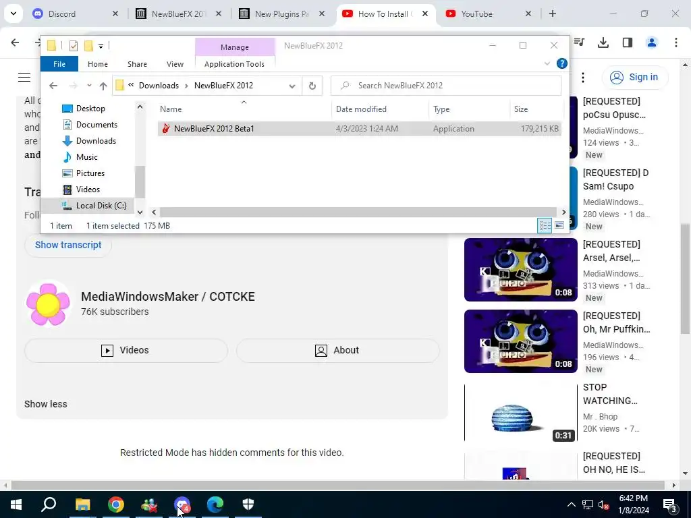Viewport: 691px width, 518px height.
Task: Open MediaWindowsMaker / COTCKE channel name
Action: pos(168,297)
